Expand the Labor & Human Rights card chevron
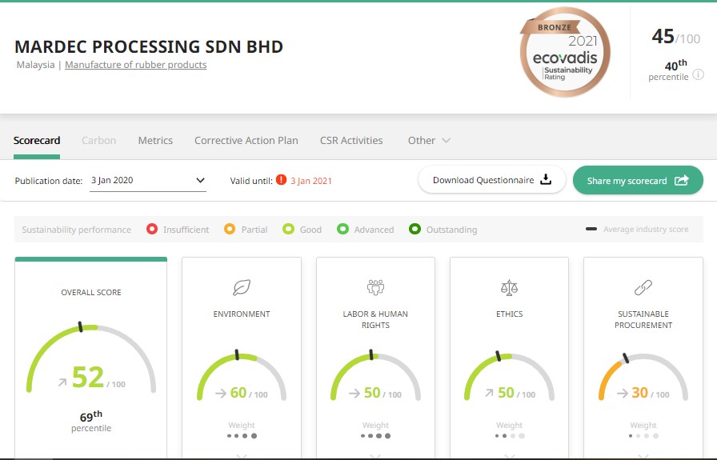717x460 pixels. click(x=375, y=456)
